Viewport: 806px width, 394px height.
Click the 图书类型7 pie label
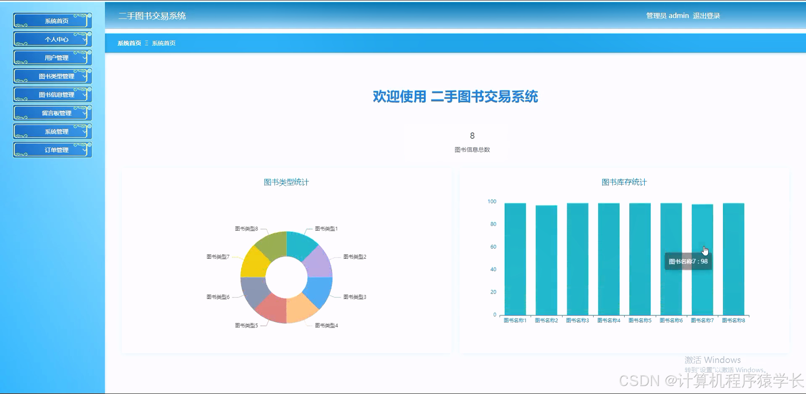pyautogui.click(x=218, y=257)
